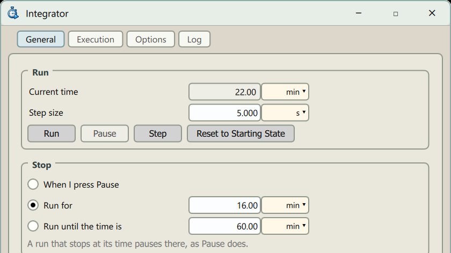
Task: Click the Step button
Action: [x=158, y=133]
